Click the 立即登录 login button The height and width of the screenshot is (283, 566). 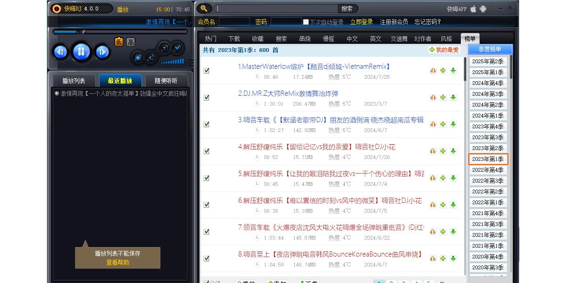361,21
